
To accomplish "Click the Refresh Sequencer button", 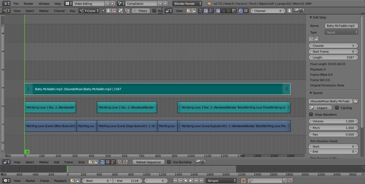I will click(x=148, y=162).
